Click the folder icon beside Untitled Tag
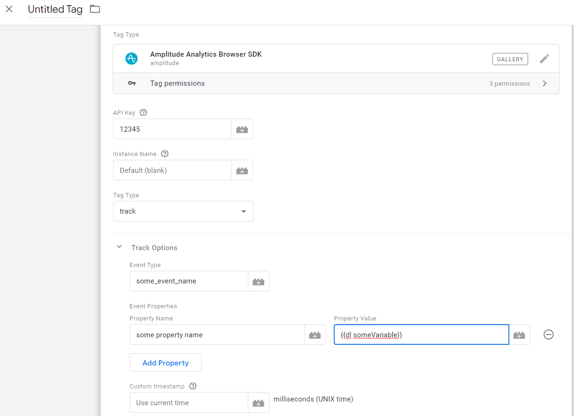The image size is (574, 416). click(95, 9)
